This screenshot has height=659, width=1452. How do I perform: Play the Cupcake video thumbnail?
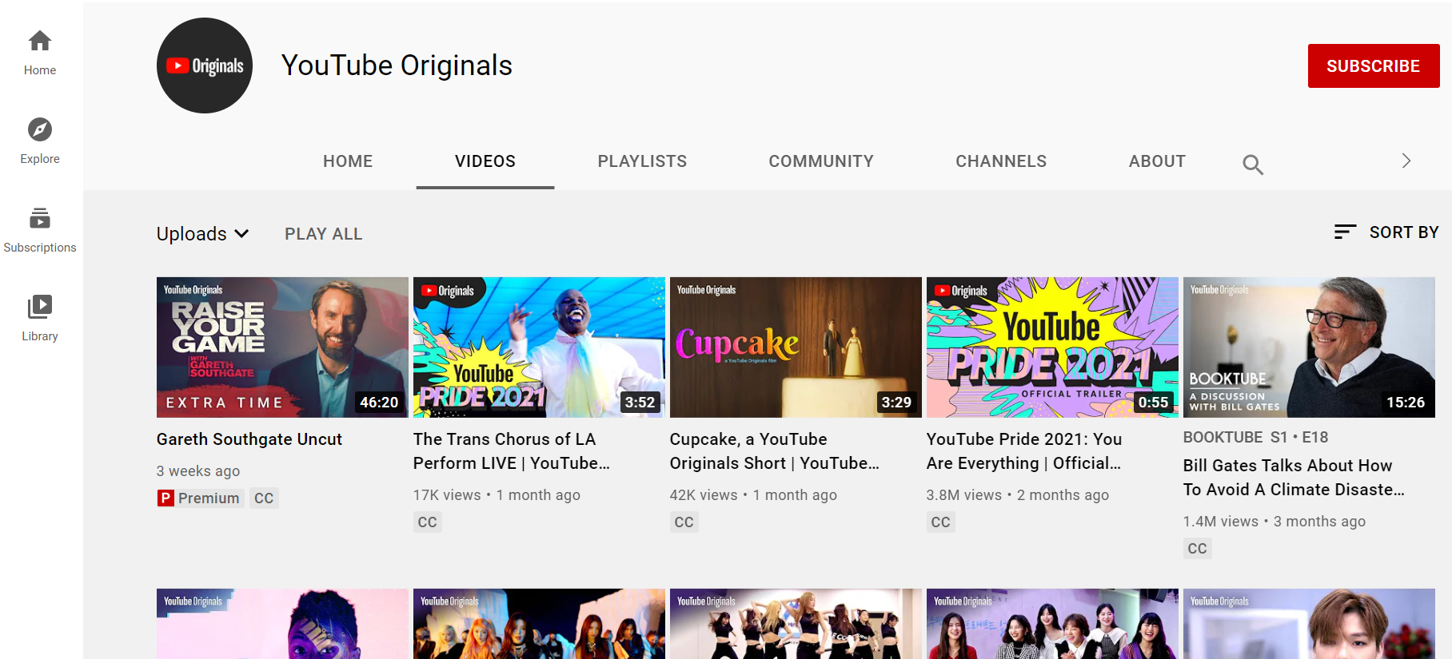pyautogui.click(x=796, y=347)
